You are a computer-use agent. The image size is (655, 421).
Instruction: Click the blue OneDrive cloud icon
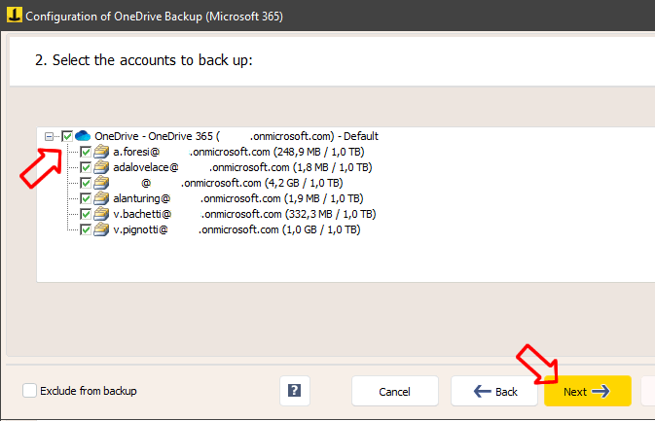click(x=83, y=136)
